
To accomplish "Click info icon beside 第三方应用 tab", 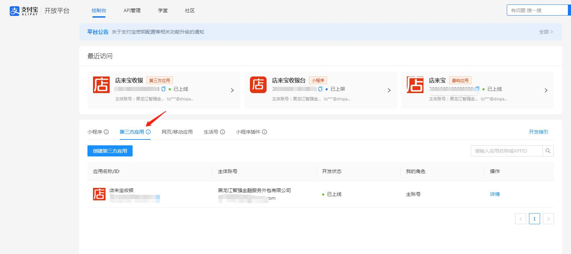I will click(x=148, y=132).
